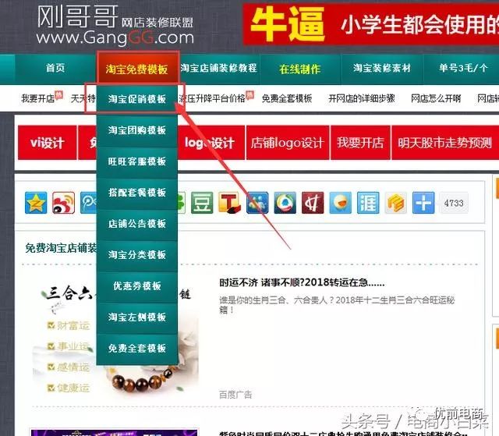The image size is (499, 436).
Task: Click the 我要开店 sub-navigation link
Action: [x=38, y=98]
